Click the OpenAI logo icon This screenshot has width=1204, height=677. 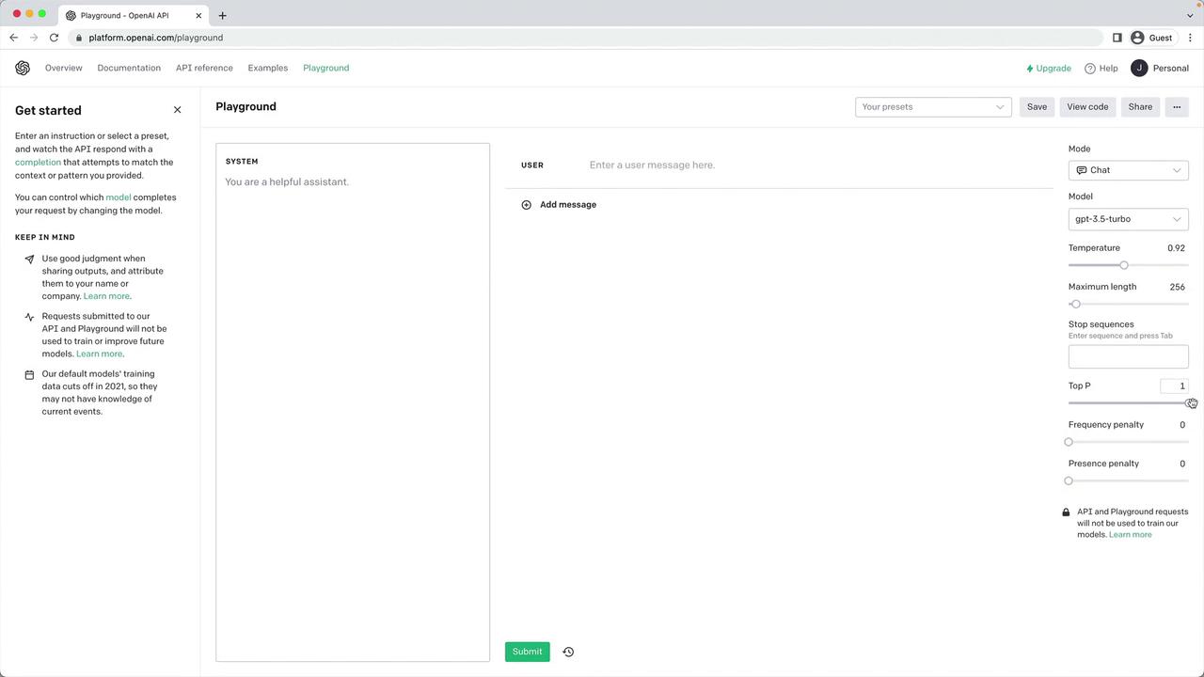pyautogui.click(x=23, y=68)
